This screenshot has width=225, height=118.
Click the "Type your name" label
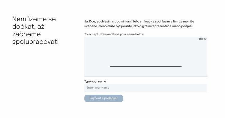[95, 81]
